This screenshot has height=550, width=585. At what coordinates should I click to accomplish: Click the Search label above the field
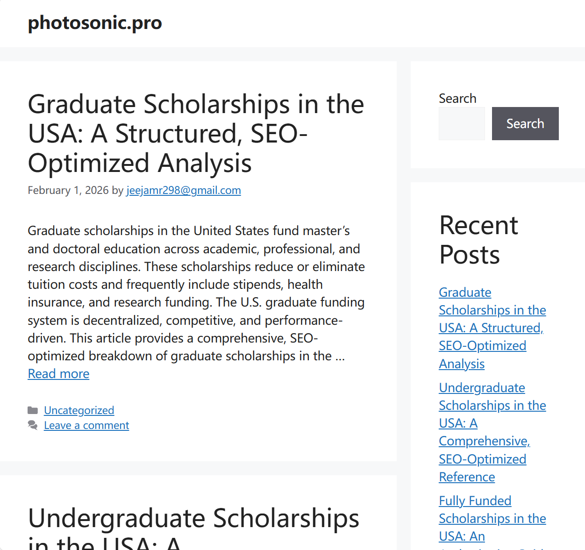click(x=457, y=99)
